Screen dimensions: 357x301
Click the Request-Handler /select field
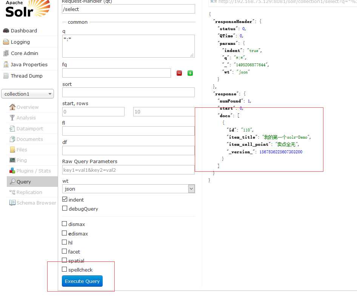[x=128, y=9]
